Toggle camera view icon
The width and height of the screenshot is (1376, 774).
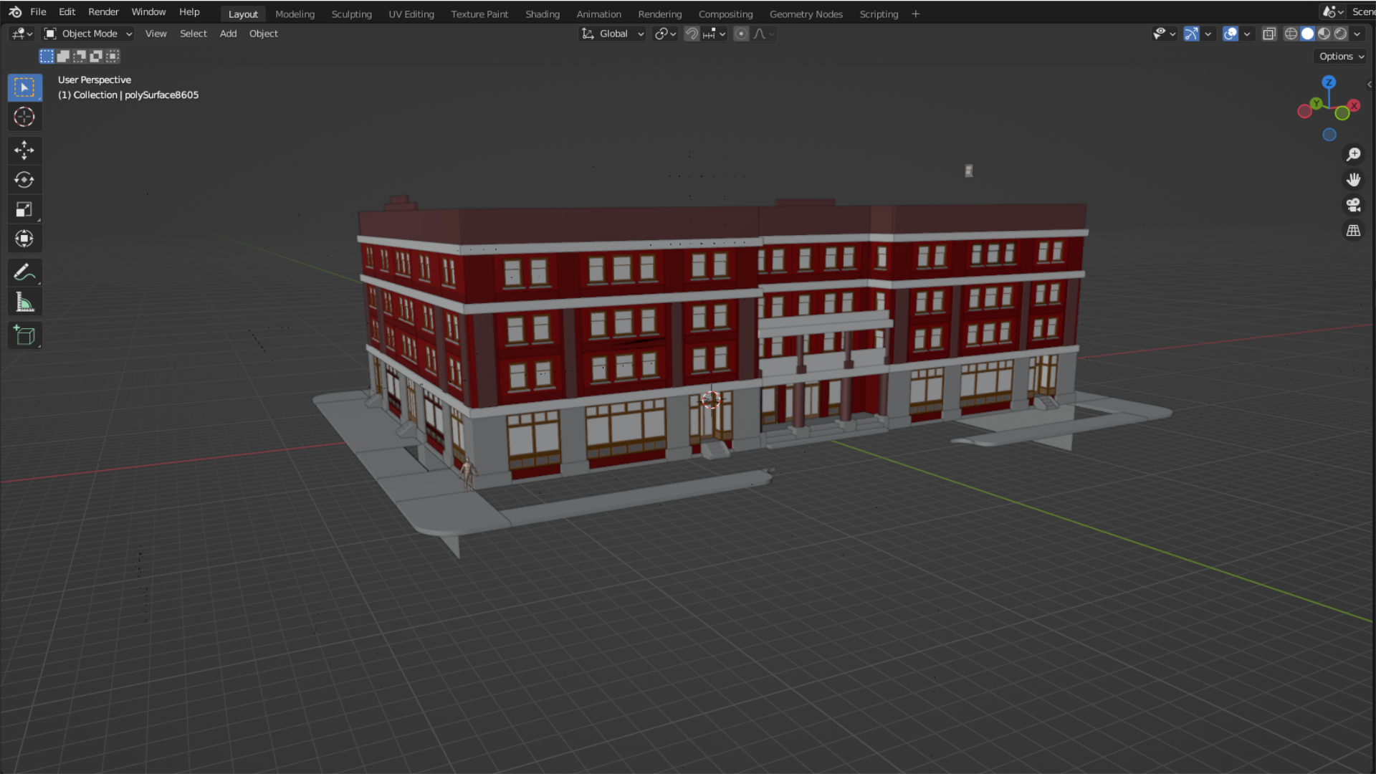(x=1353, y=205)
